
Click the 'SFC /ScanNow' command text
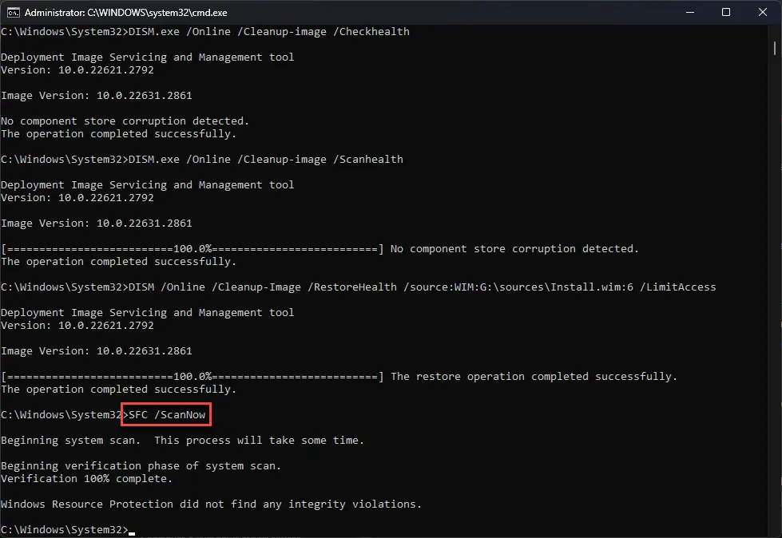(167, 414)
